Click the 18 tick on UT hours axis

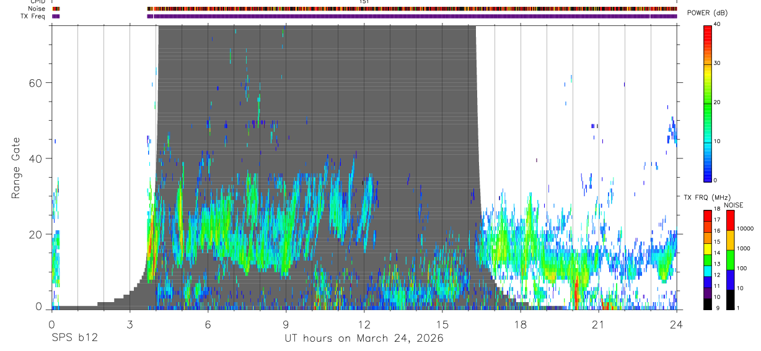click(521, 324)
